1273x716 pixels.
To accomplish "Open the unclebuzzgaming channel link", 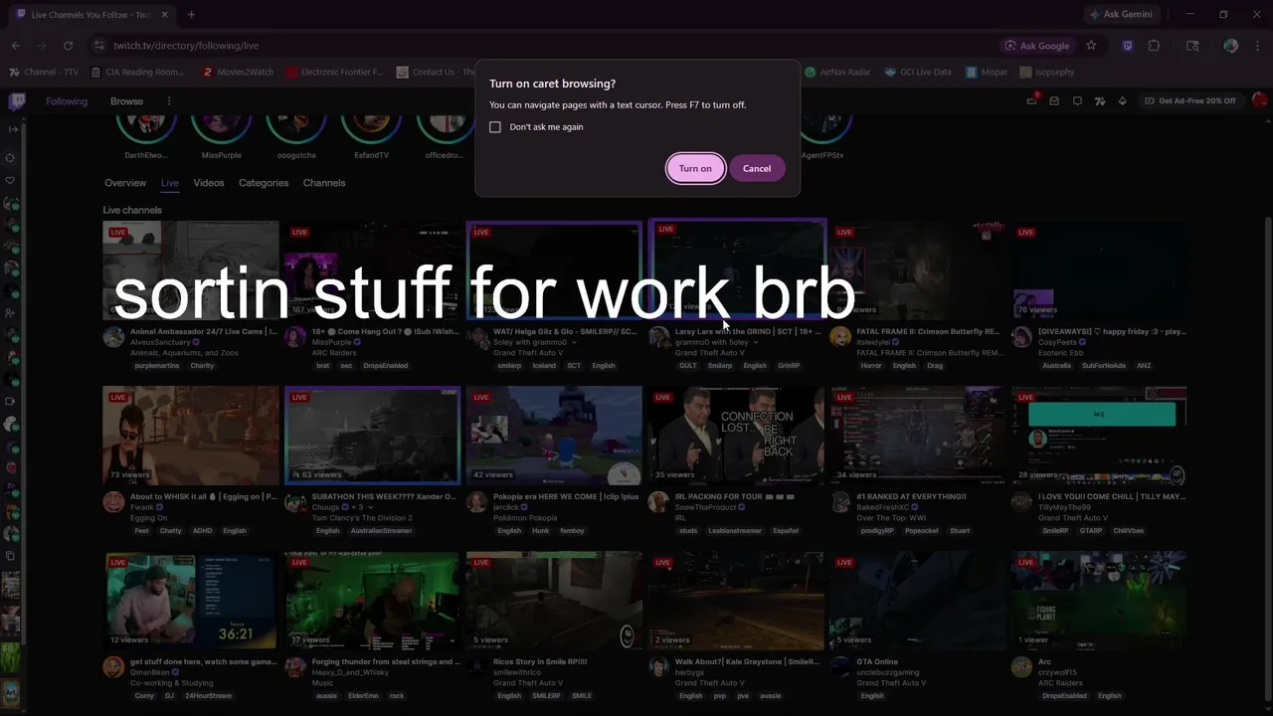I will point(890,672).
